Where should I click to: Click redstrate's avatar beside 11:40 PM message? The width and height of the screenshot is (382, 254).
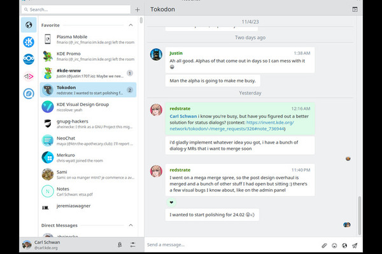point(156,171)
